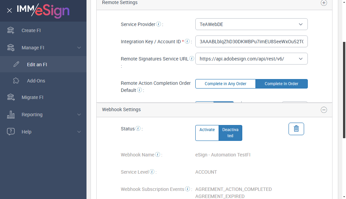Show info for webhook Status
346x199 pixels.
(138, 128)
